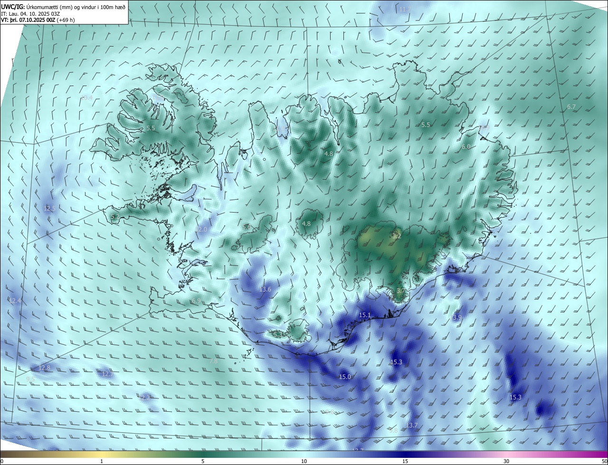Click the 3.7 value label
Screen dimensions: 608x465
[x=400, y=291]
